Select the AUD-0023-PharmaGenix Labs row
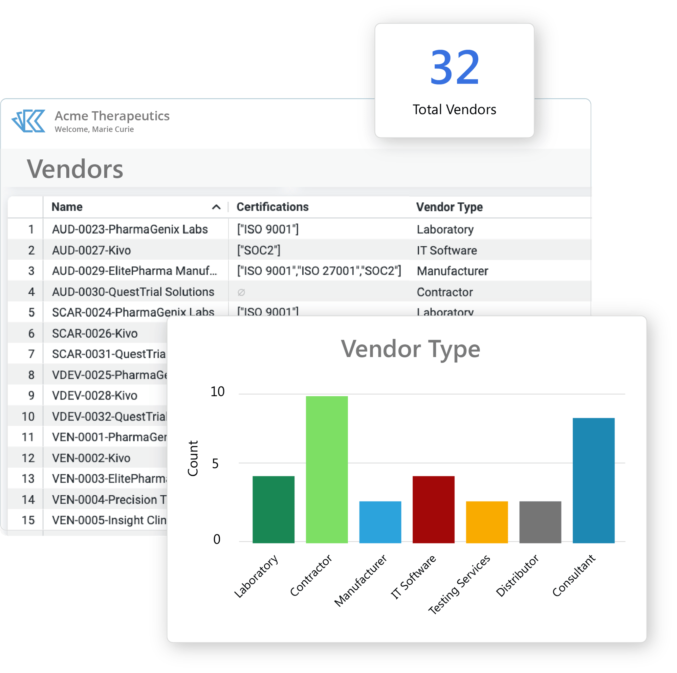Viewport: 677px width, 673px height. coord(299,229)
